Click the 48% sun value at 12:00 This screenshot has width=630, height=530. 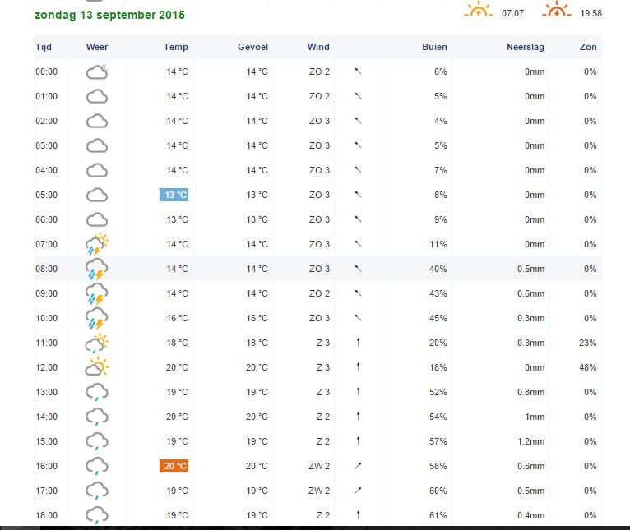[587, 367]
